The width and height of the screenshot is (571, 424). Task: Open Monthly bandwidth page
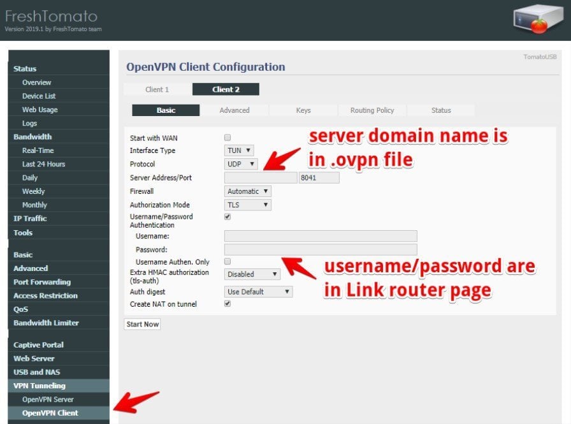tap(59, 205)
